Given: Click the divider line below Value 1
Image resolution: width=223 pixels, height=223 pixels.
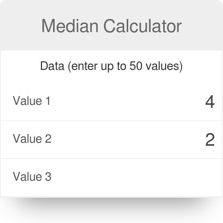Looking at the screenshot, I should [x=111, y=121].
